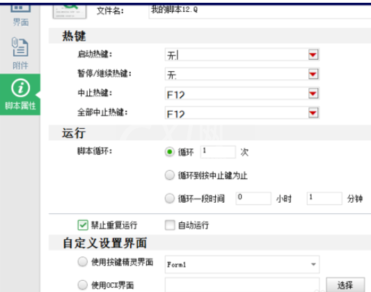Open the 暂停/继续热键 dropdown arrow
The height and width of the screenshot is (292, 371).
(x=313, y=74)
